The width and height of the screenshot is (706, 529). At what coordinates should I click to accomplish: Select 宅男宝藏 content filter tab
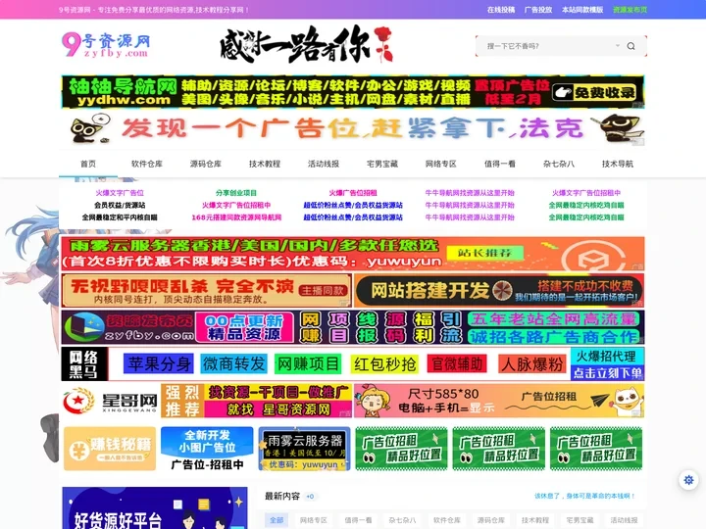580,520
